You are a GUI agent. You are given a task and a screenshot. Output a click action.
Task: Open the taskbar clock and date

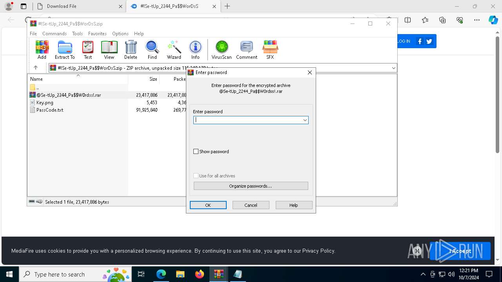pyautogui.click(x=468, y=274)
